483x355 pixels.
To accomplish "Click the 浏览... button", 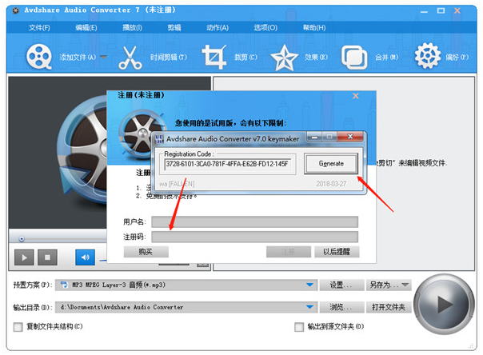I will [x=341, y=307].
